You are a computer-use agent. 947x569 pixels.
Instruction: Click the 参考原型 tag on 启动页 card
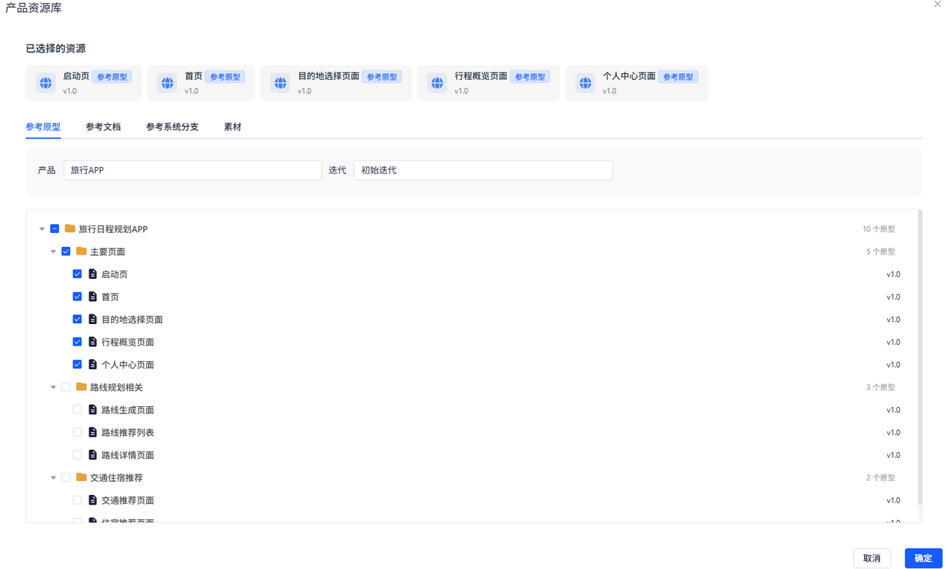112,76
